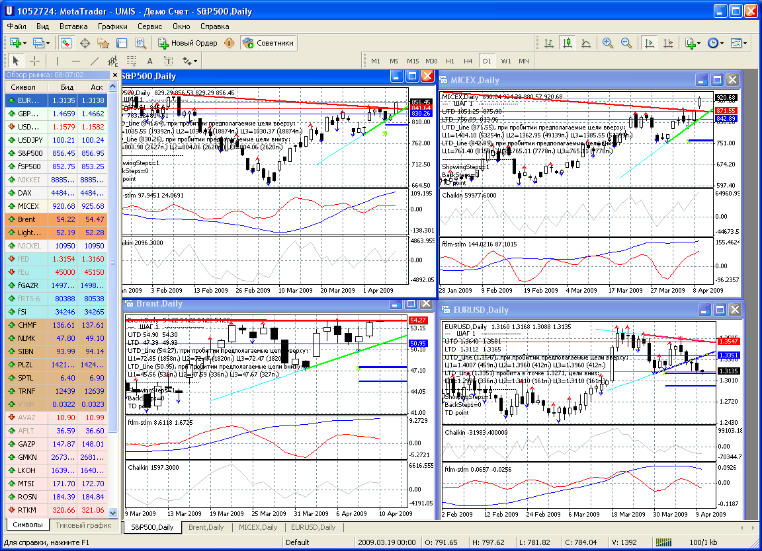
Task: Select the USDJPY row in Market Watch
Action: [56, 140]
